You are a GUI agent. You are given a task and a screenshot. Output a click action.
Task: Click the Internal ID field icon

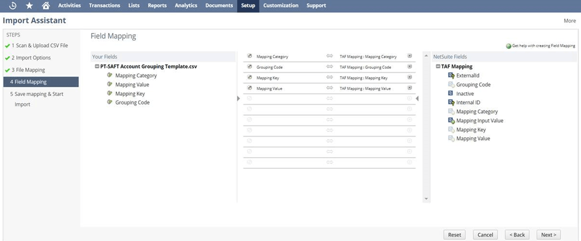pos(451,103)
